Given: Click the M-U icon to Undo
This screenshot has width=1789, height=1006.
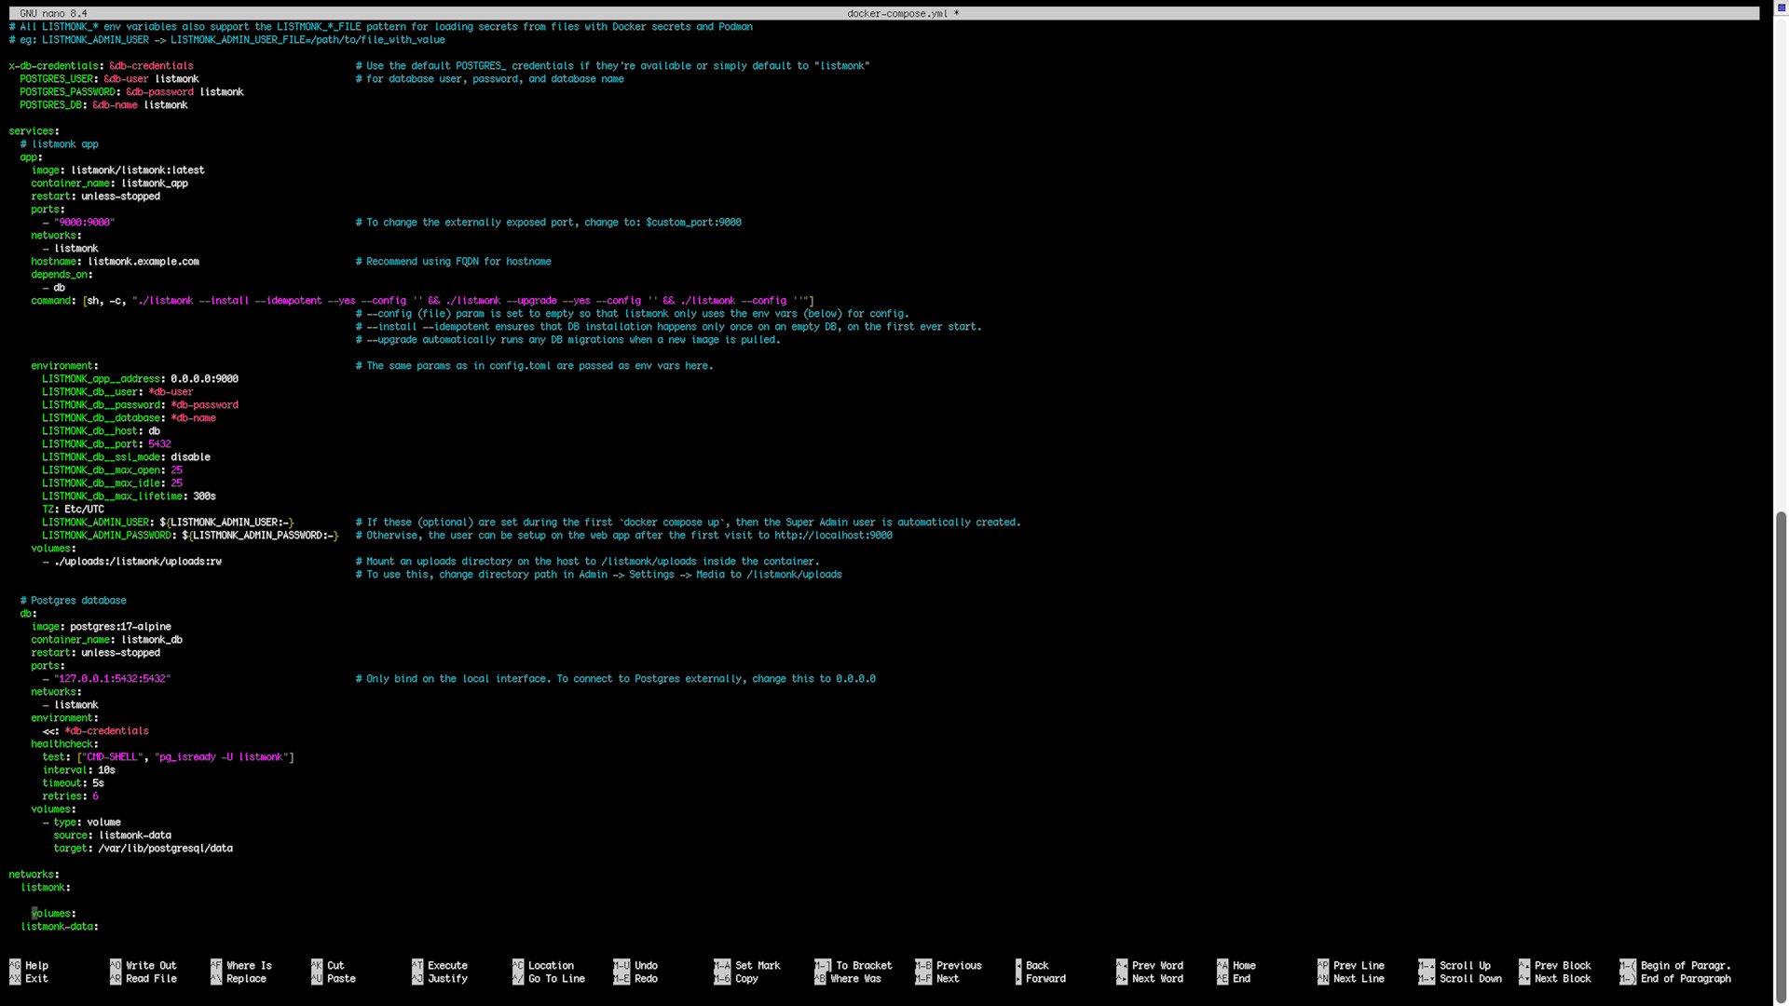Looking at the screenshot, I should point(621,966).
